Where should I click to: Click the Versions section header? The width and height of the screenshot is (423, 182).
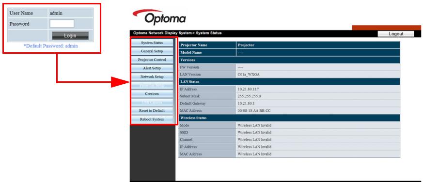(289, 60)
